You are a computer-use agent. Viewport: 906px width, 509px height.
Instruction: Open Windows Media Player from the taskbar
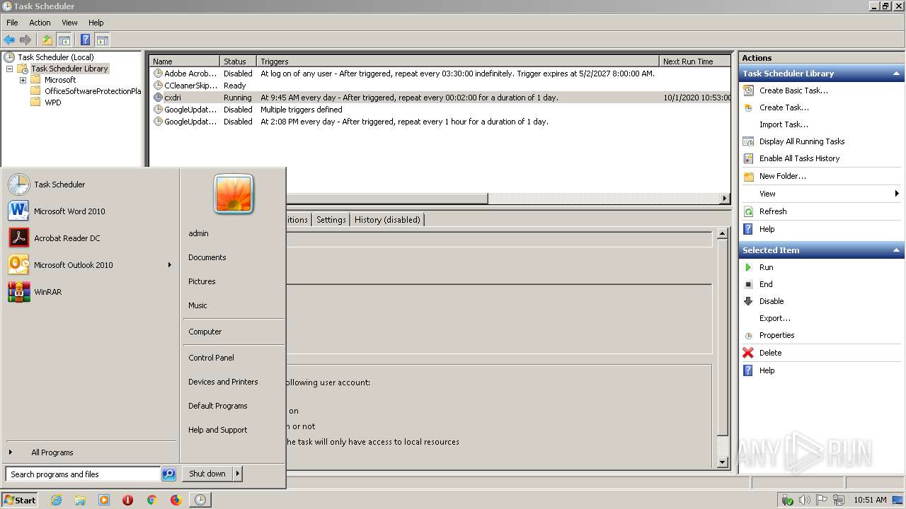[104, 500]
